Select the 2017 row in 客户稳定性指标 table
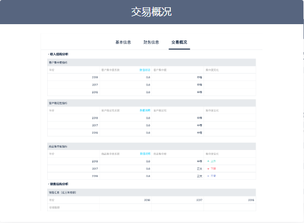This screenshot has width=304, height=223. click(x=151, y=125)
